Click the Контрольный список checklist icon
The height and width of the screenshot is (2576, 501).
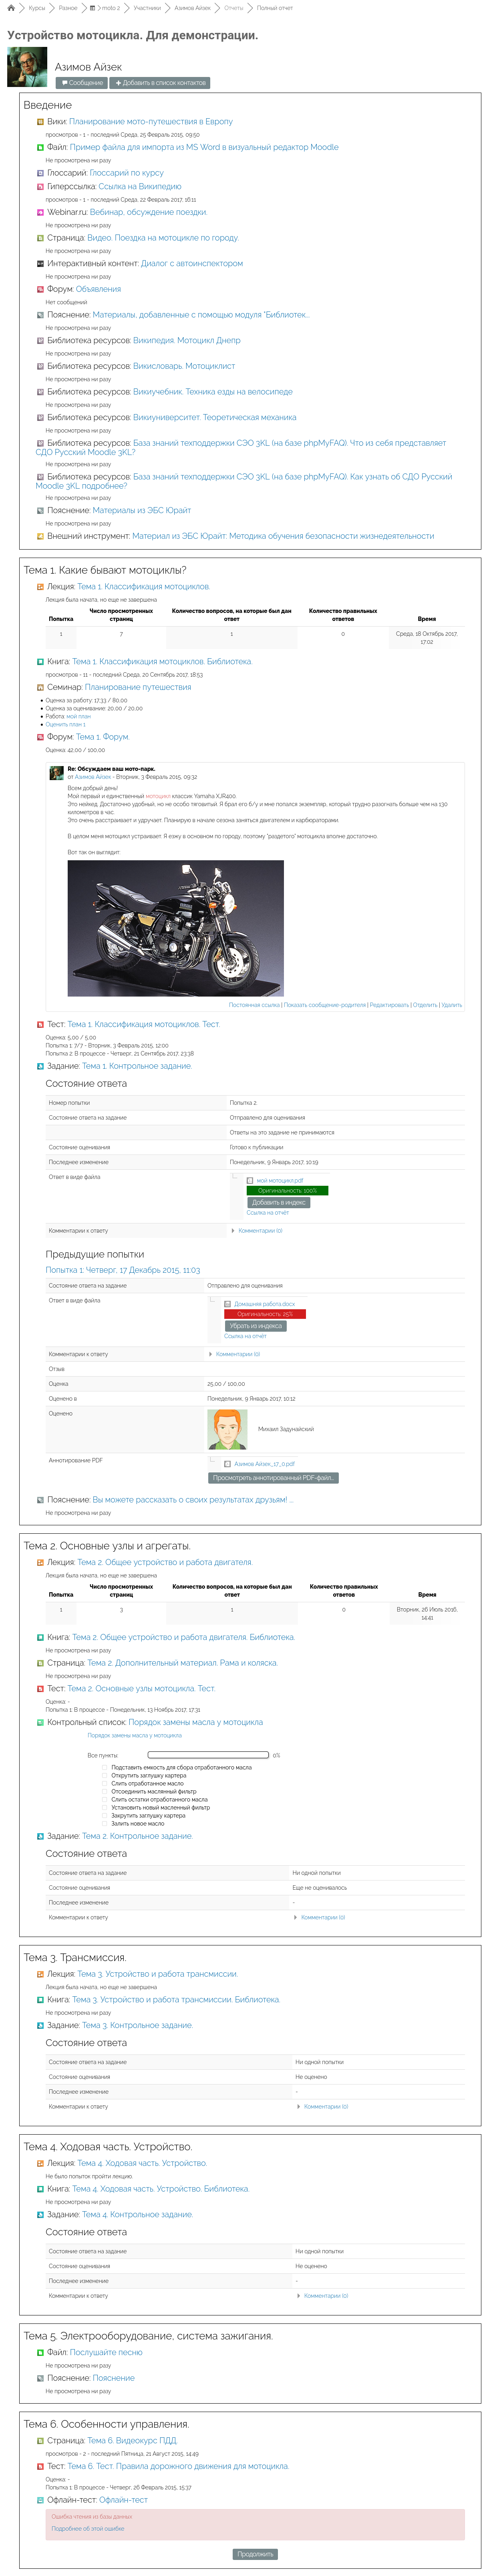(x=41, y=1722)
